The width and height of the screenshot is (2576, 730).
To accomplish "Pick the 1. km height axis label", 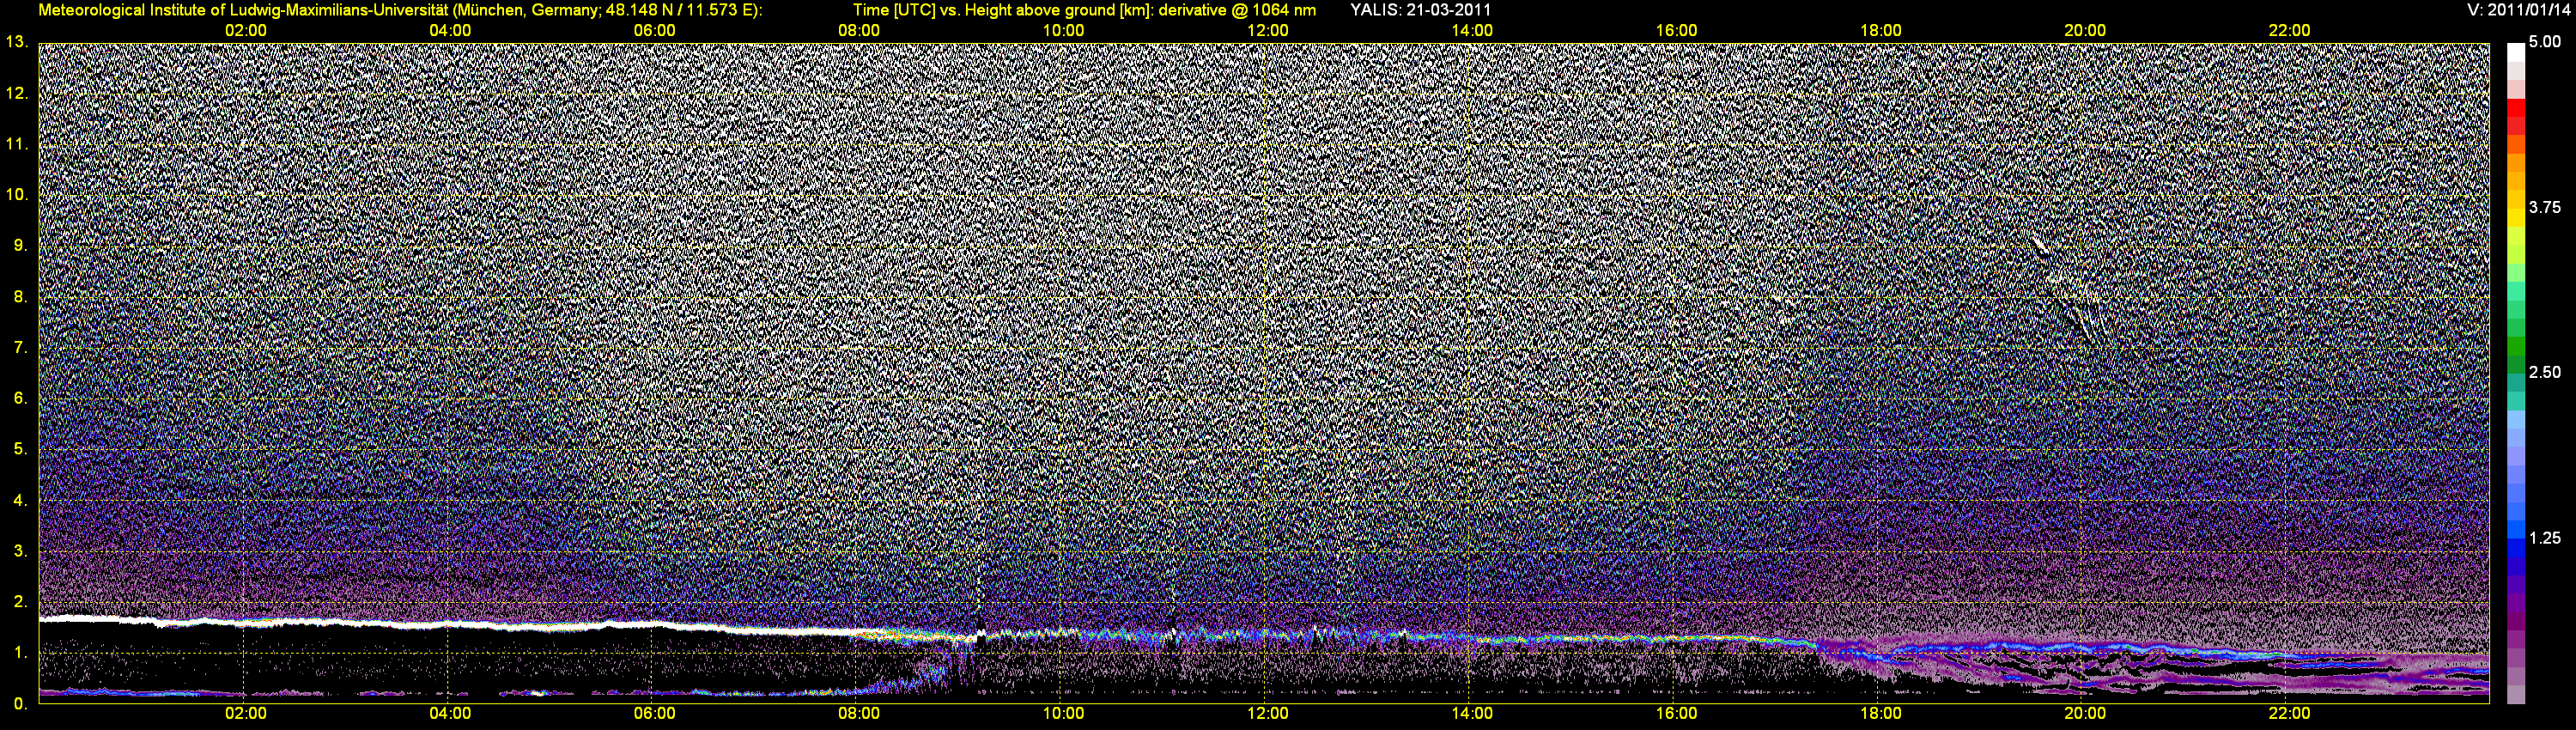I will (21, 653).
